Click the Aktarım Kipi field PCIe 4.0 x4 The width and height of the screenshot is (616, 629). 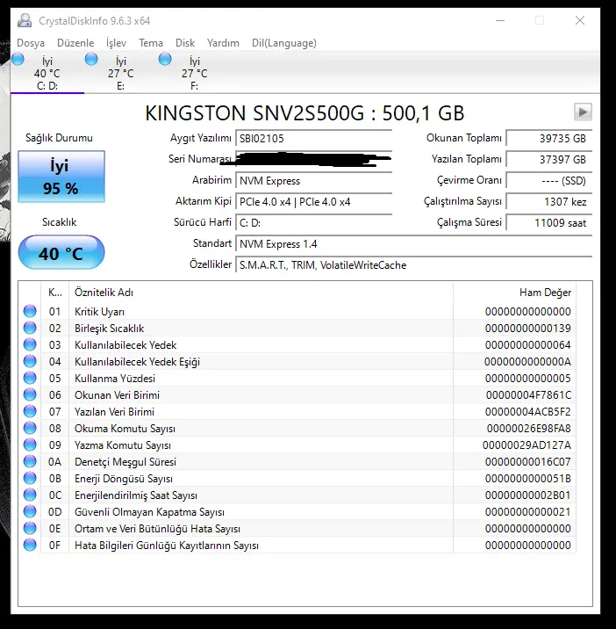pyautogui.click(x=313, y=202)
